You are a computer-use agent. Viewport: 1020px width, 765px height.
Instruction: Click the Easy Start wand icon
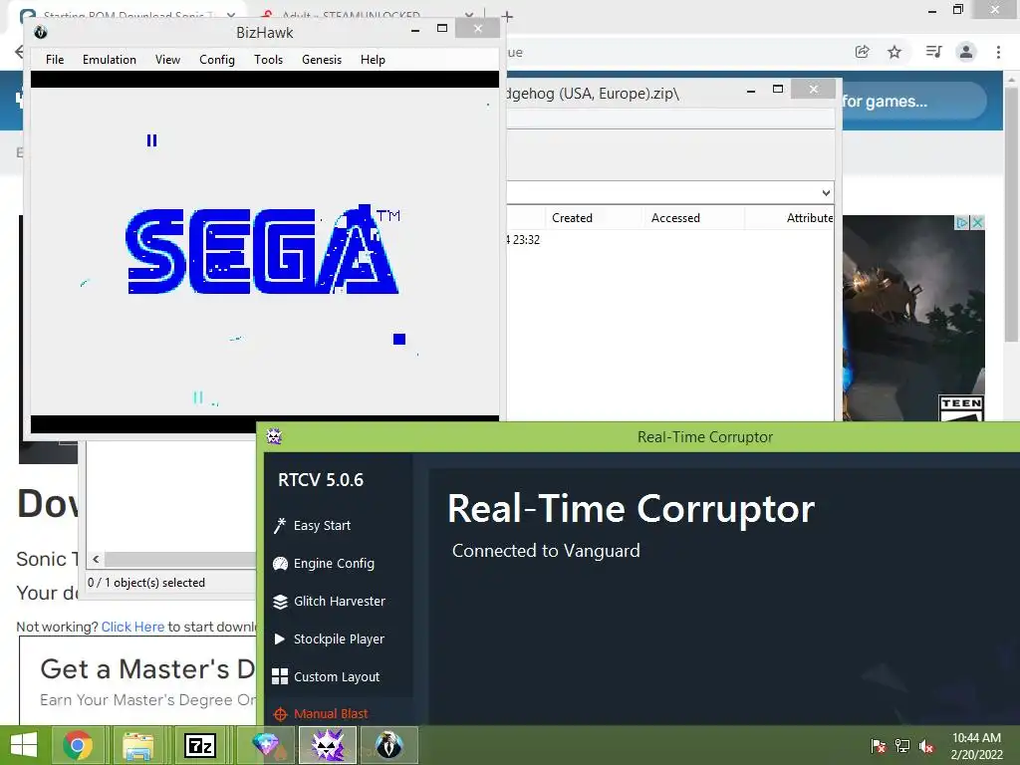coord(280,526)
